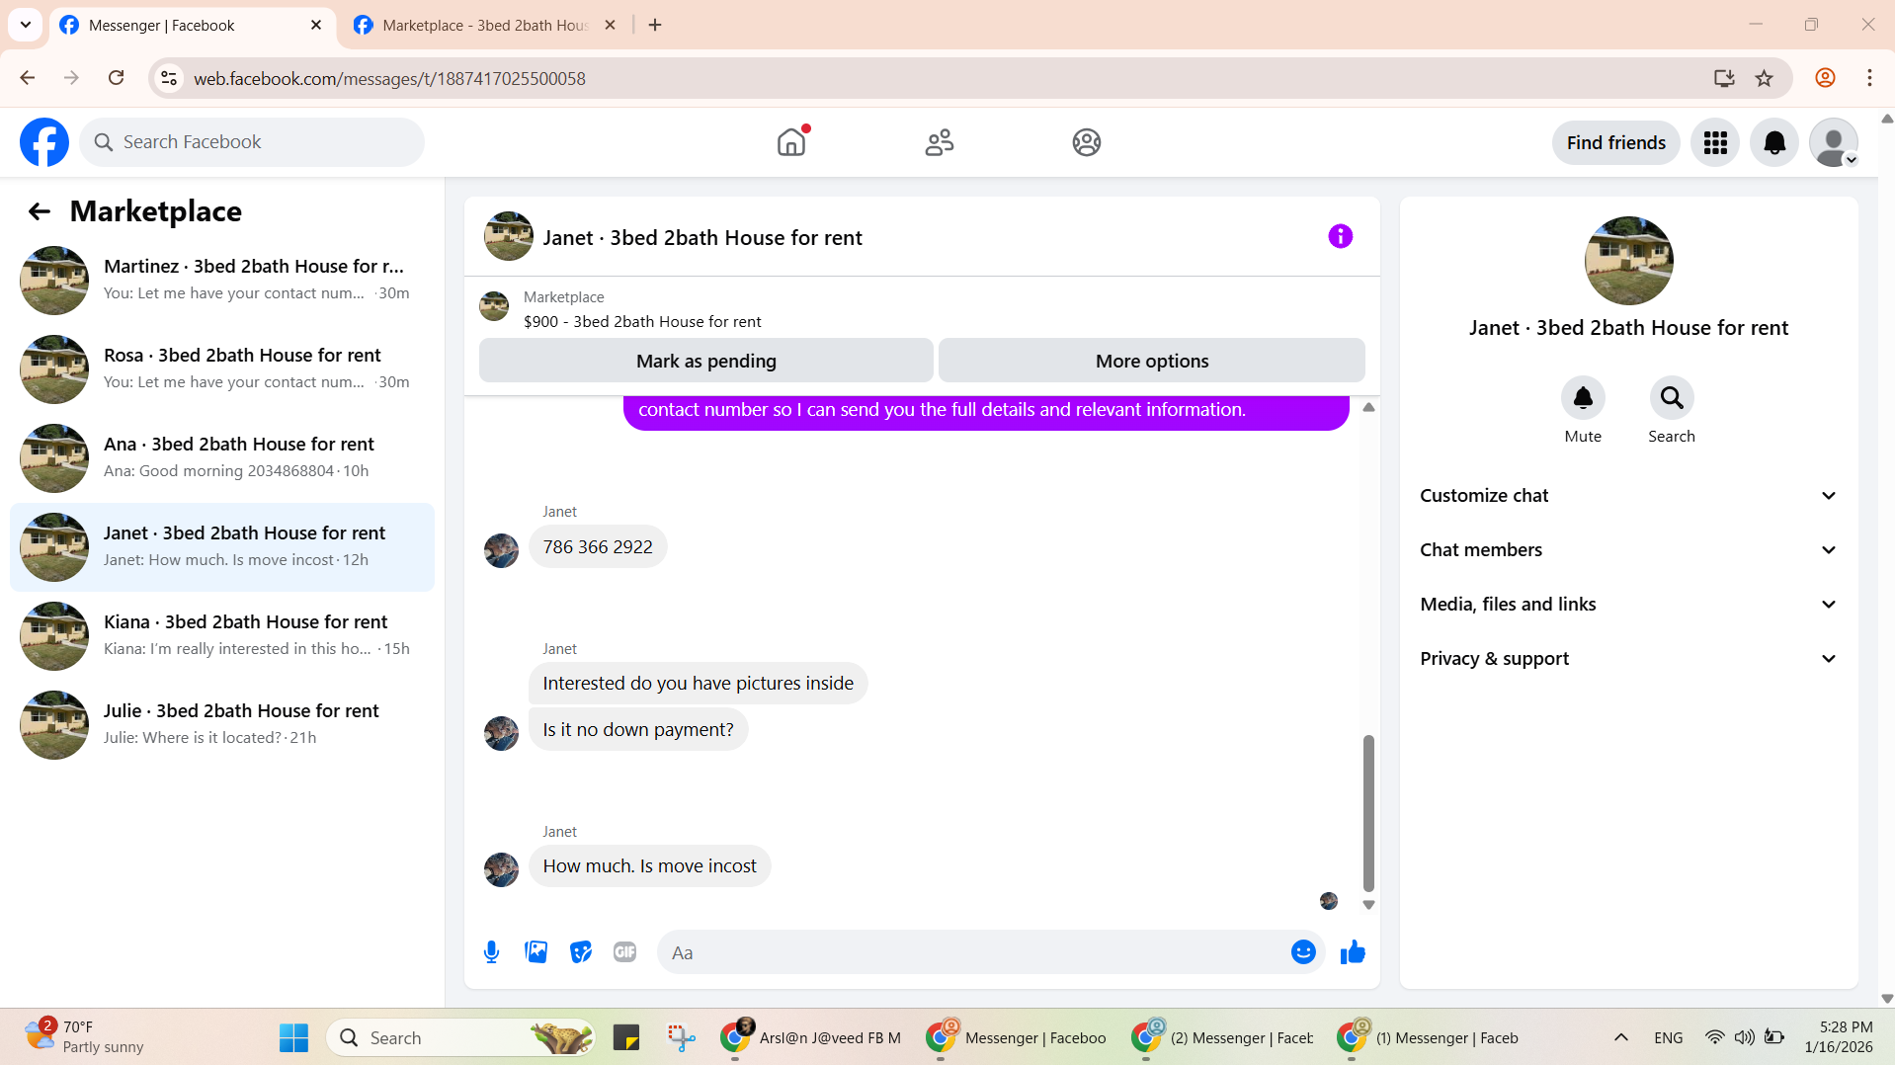Send a thumbs-up like
The image size is (1895, 1065).
point(1353,952)
